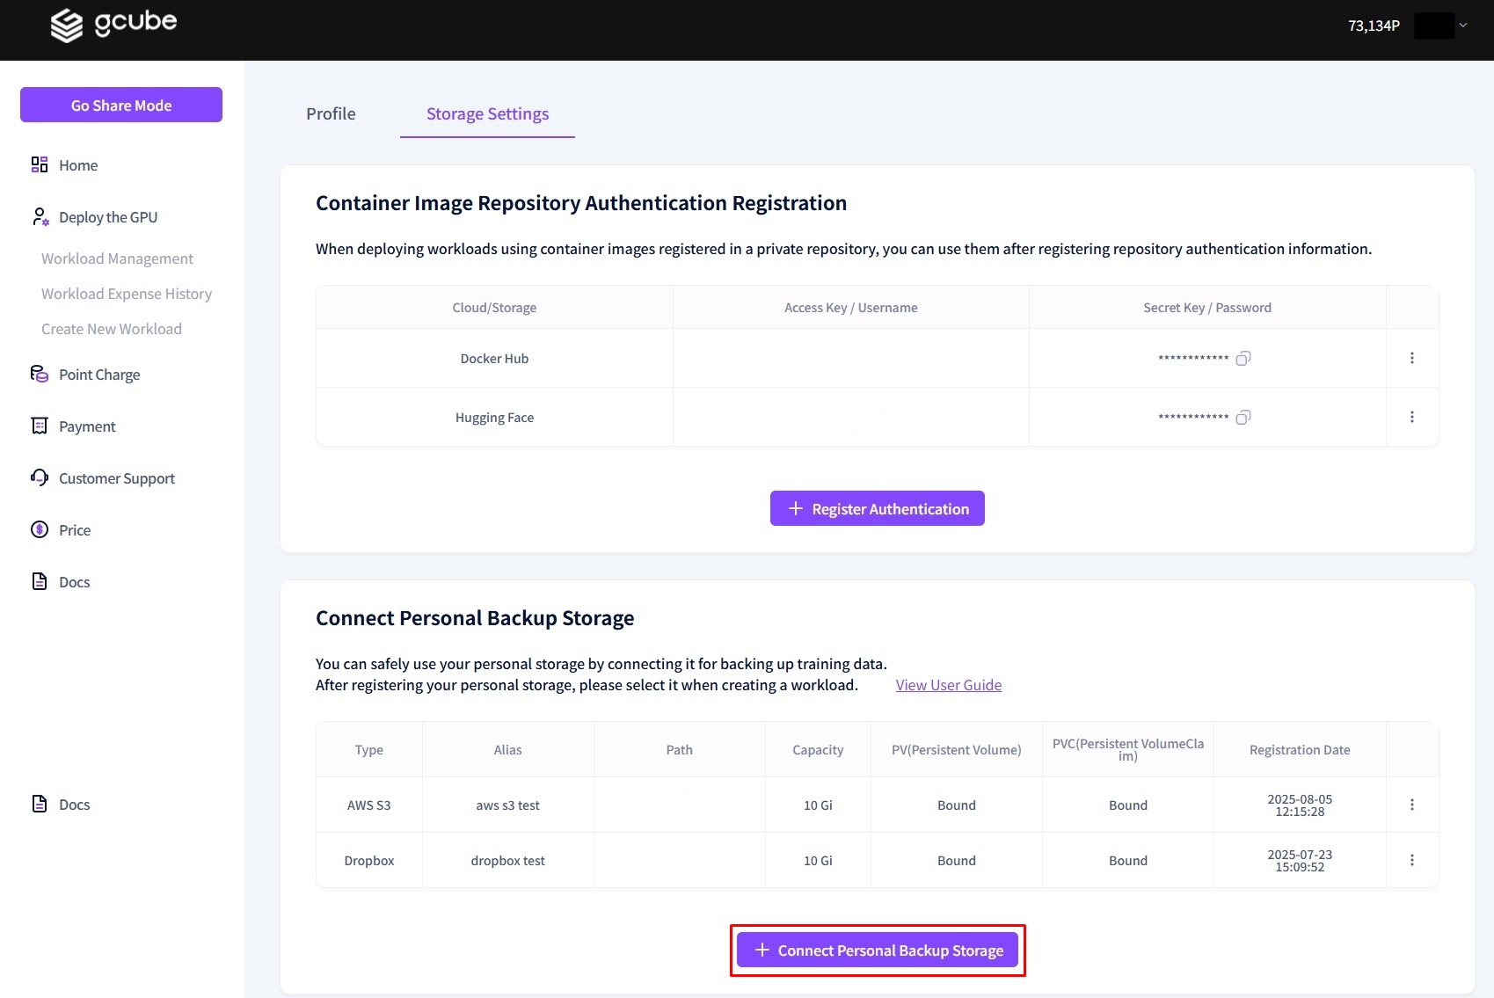Image resolution: width=1494 pixels, height=998 pixels.
Task: Open the View User Guide link
Action: pyautogui.click(x=948, y=685)
